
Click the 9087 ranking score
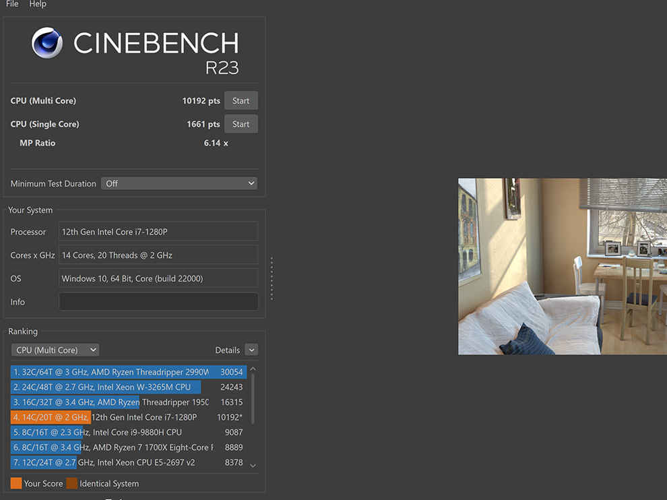click(234, 433)
